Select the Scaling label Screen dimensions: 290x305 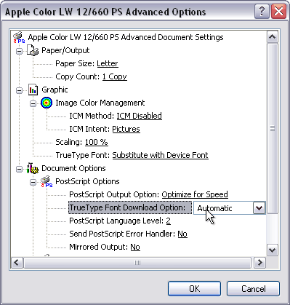click(x=69, y=142)
